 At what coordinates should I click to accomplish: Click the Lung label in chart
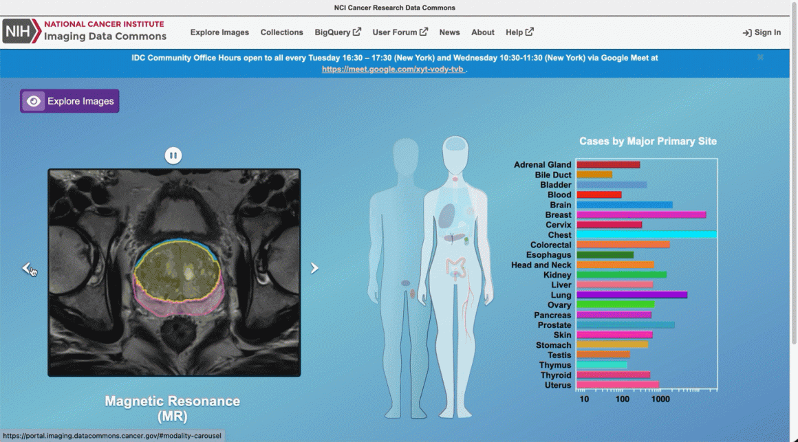[561, 295]
